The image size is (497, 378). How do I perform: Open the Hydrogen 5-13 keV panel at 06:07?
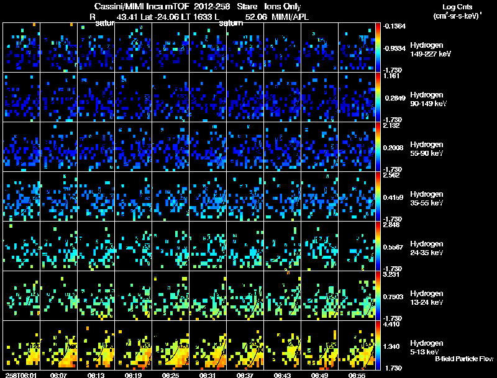click(58, 345)
